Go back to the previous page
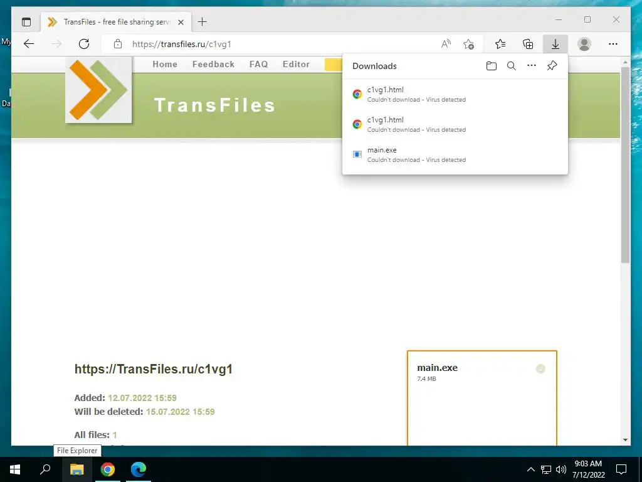This screenshot has height=482, width=642. 29,44
